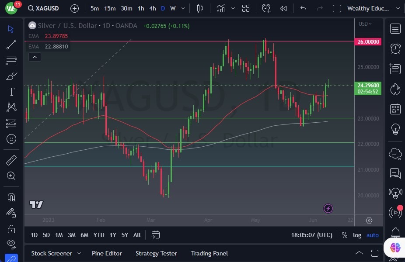Switch to the 15m timeframe
This screenshot has width=405, height=262.
pyautogui.click(x=110, y=8)
